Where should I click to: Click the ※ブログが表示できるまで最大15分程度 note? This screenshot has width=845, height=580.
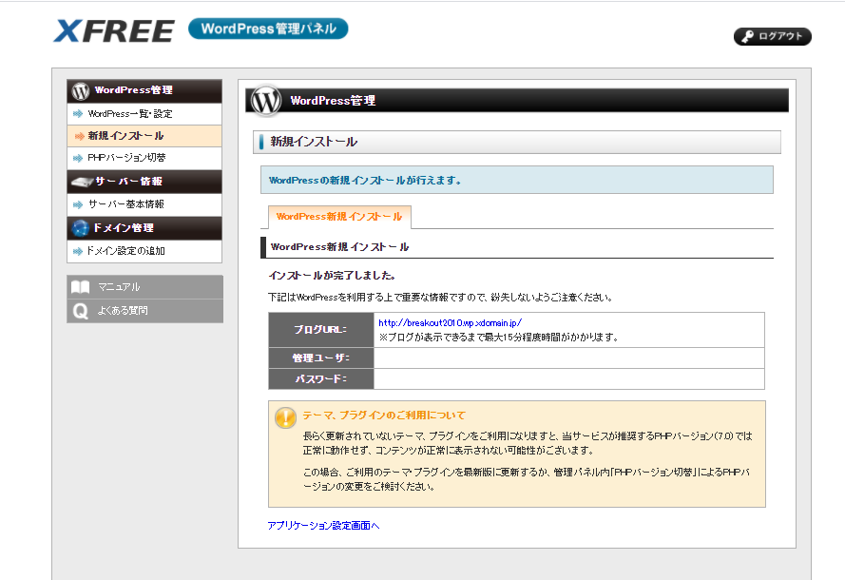[x=498, y=338]
